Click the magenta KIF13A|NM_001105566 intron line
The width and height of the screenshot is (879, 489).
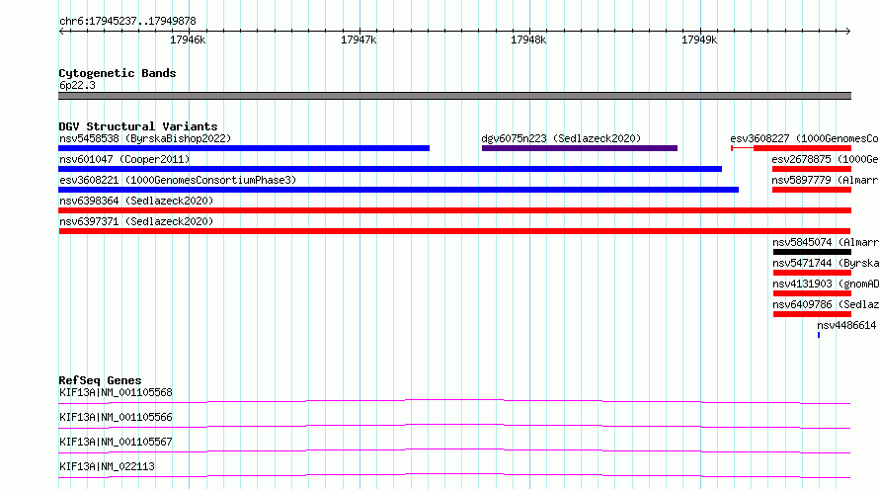tap(454, 426)
